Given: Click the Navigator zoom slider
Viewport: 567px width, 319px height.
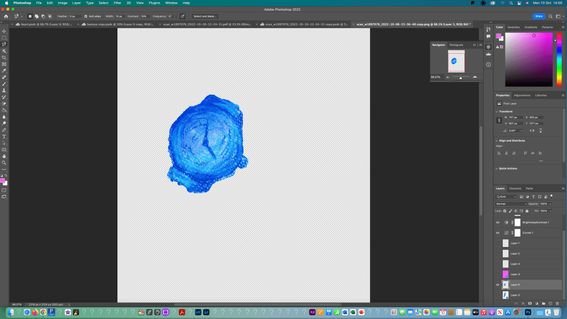Looking at the screenshot, I should [461, 78].
